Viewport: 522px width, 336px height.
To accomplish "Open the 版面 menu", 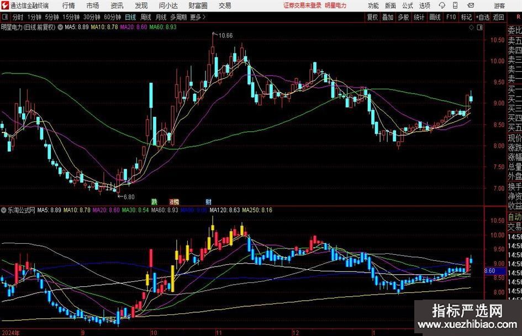I will [390, 6].
